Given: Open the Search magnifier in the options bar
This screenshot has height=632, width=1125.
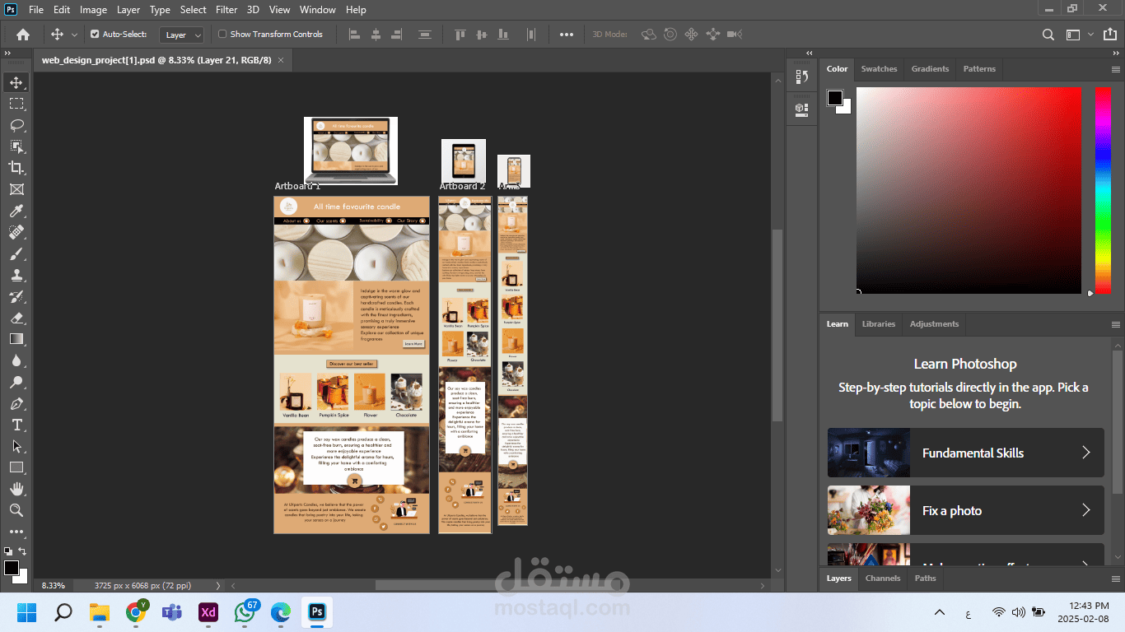Looking at the screenshot, I should pos(1048,35).
